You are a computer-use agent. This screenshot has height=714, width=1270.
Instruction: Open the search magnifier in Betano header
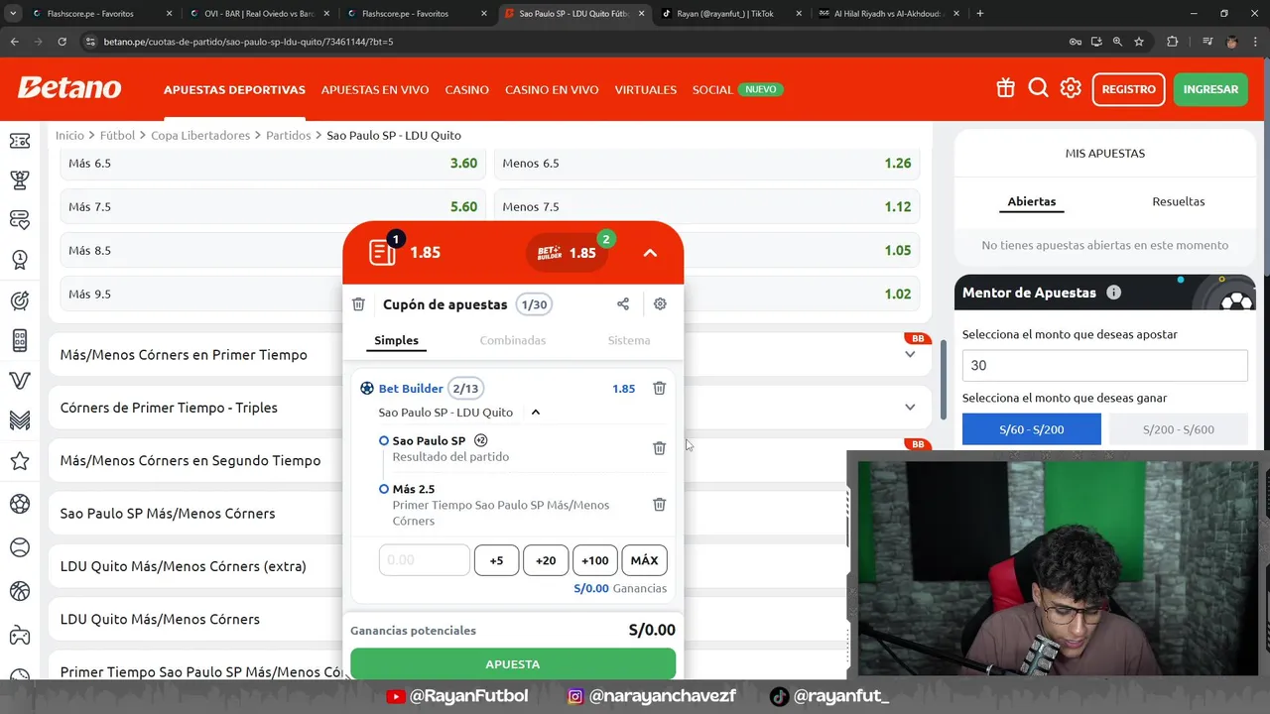pyautogui.click(x=1038, y=88)
